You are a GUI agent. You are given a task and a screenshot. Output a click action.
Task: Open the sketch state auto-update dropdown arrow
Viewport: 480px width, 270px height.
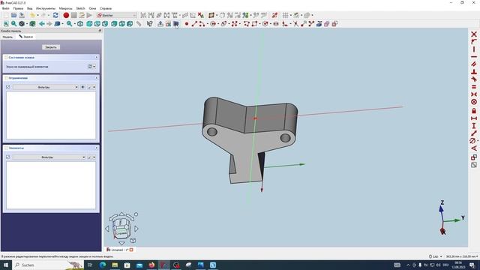[x=94, y=67]
